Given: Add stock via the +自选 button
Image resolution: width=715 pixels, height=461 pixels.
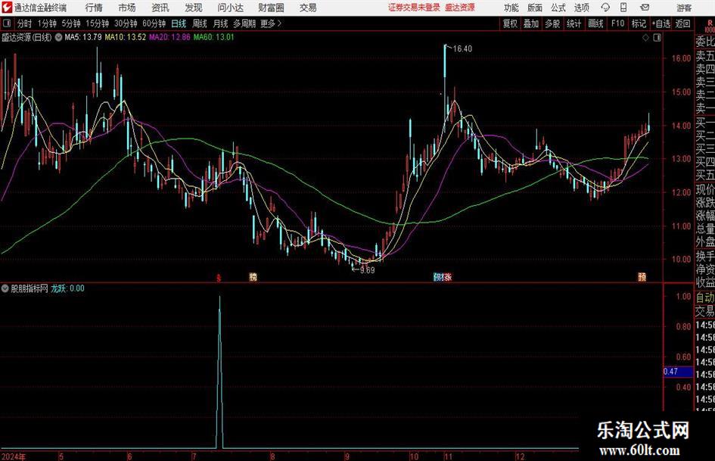Looking at the screenshot, I should click(x=661, y=23).
